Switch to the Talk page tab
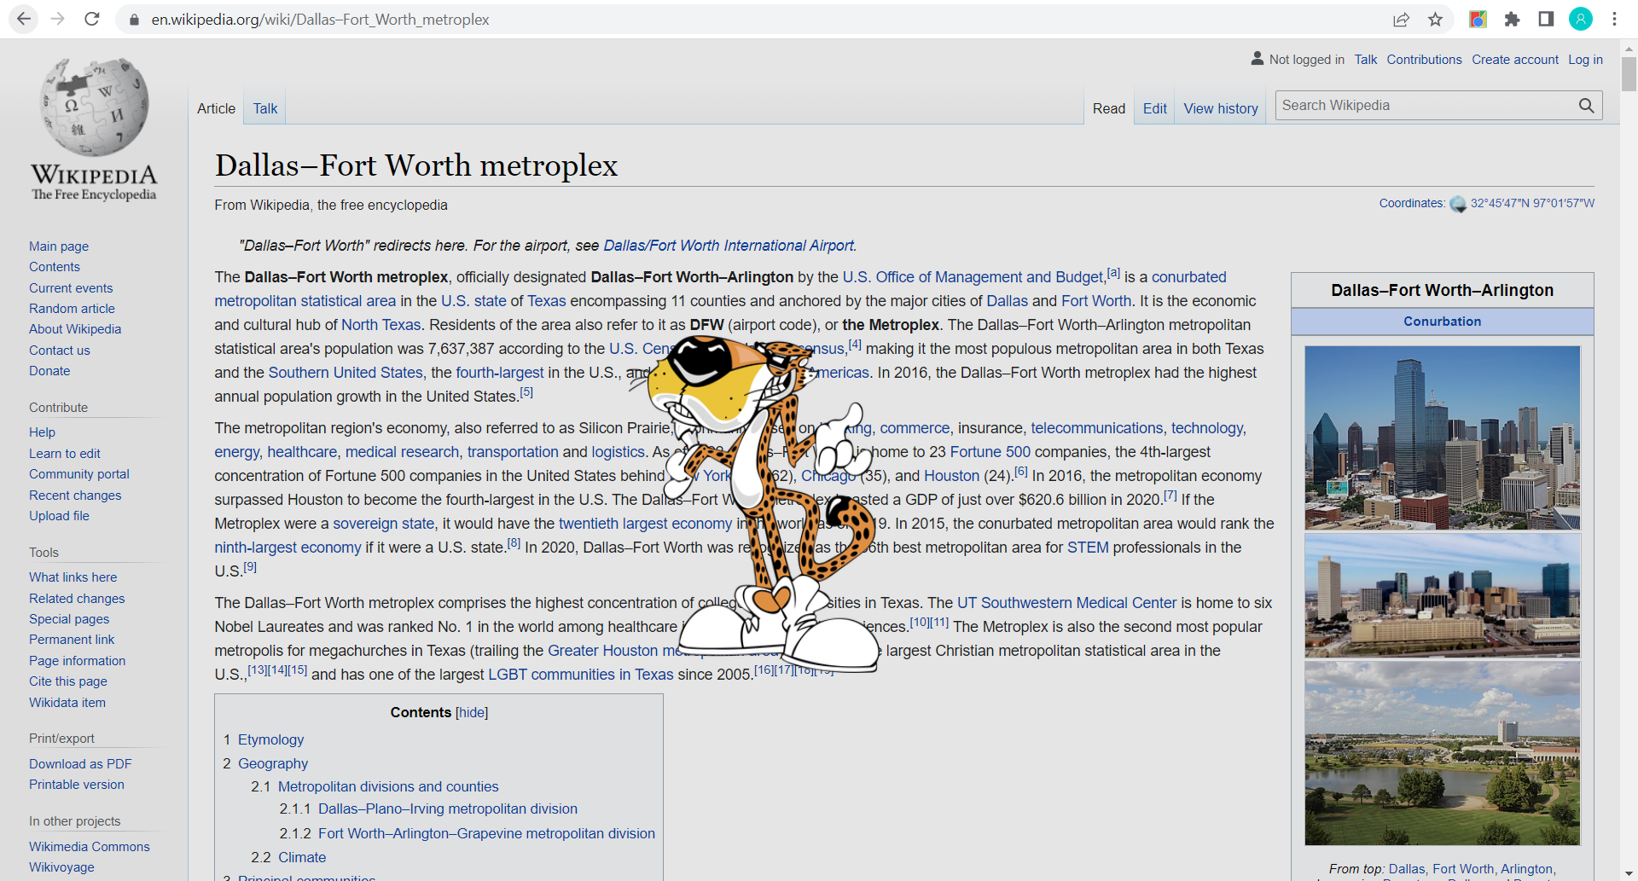Screen dimensions: 1638x881 click(265, 108)
